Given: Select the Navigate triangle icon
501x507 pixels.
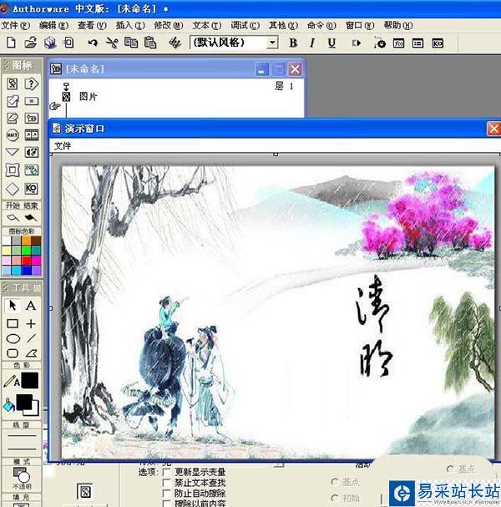Looking at the screenshot, I should click(x=13, y=152).
